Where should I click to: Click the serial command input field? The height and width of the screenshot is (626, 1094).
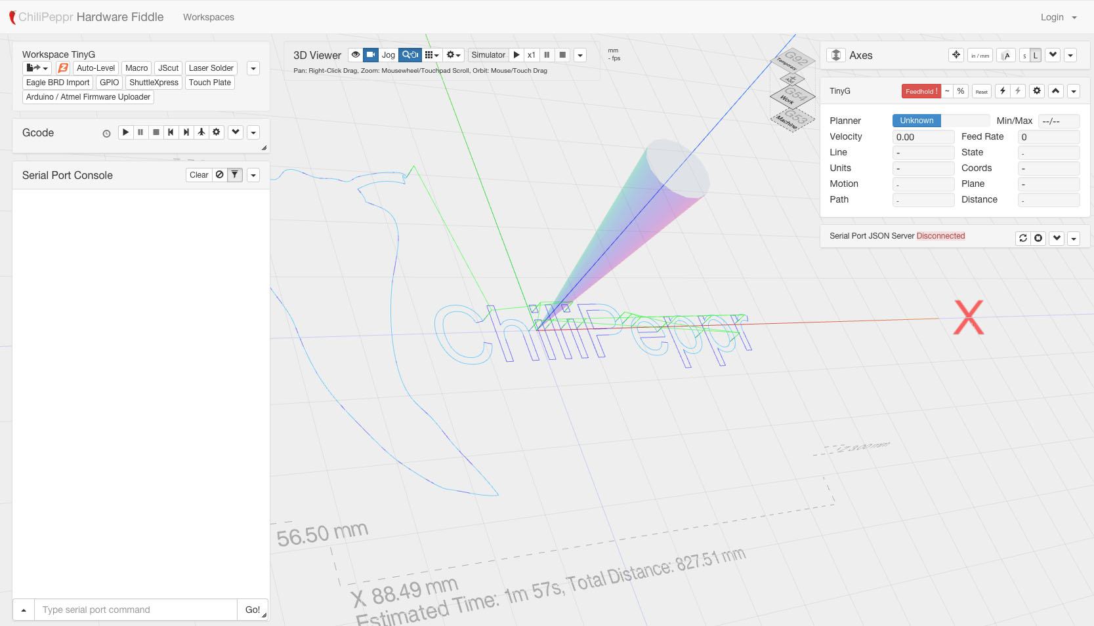point(136,610)
